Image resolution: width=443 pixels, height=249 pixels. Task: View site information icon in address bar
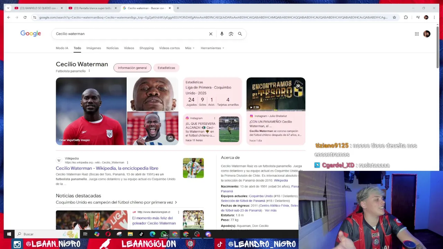pyautogui.click(x=35, y=17)
